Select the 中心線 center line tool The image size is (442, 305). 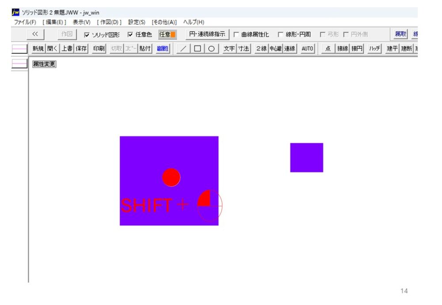(x=275, y=49)
